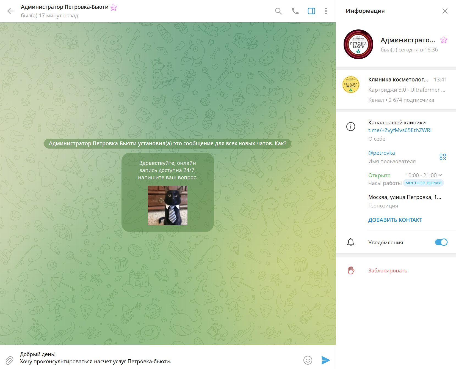The width and height of the screenshot is (456, 369).
Task: Go back using the arrow icon
Action: click(10, 11)
